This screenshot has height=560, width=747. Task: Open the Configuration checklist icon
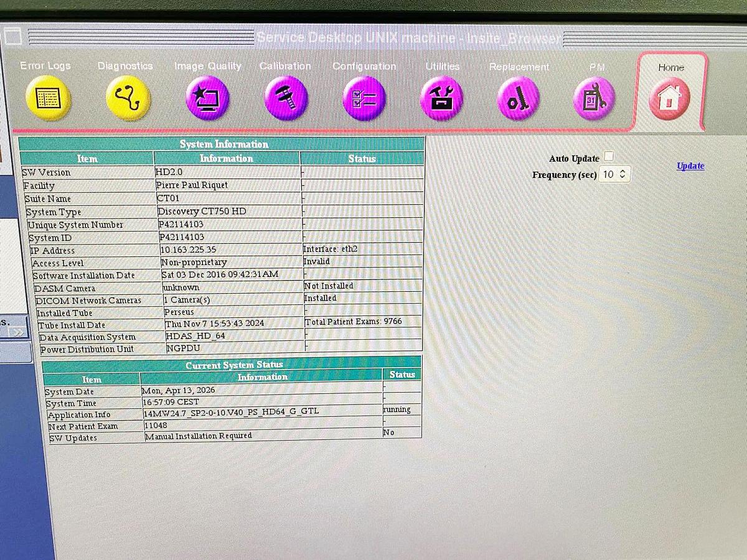(364, 99)
